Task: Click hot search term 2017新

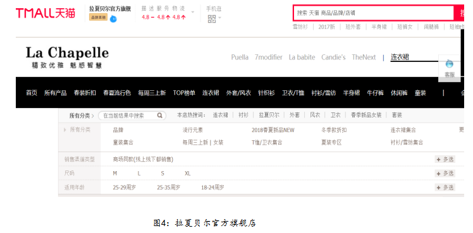Action: [x=327, y=27]
